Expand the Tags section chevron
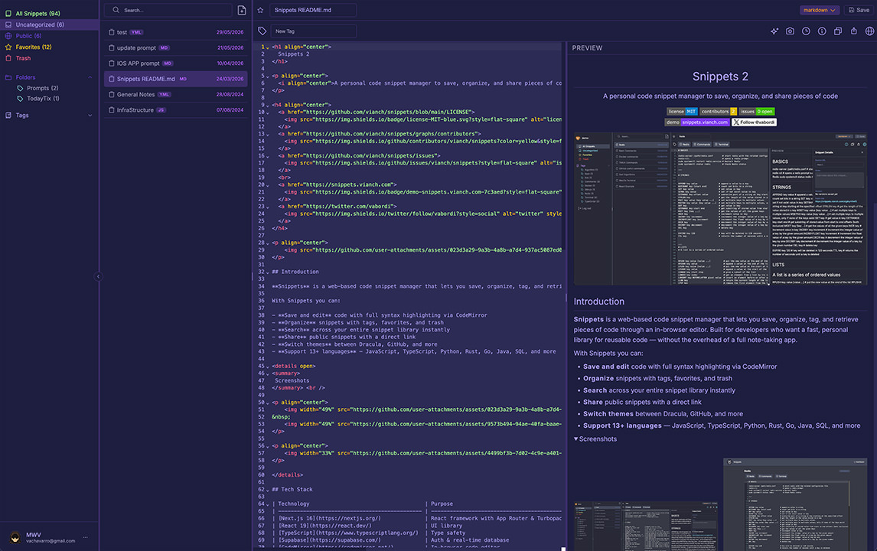 click(x=90, y=116)
